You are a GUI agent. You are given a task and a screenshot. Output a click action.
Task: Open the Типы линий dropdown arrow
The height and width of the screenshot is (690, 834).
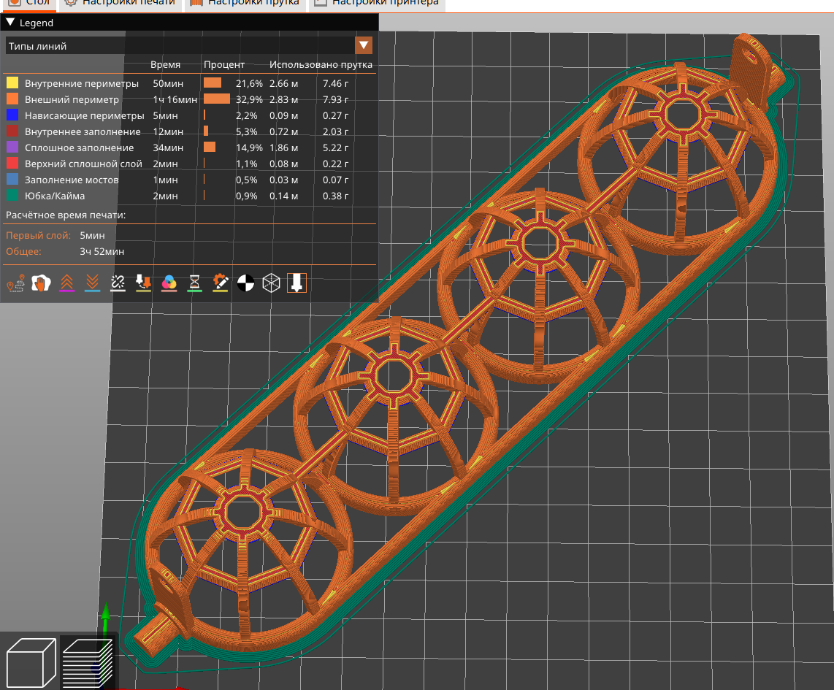[x=363, y=46]
